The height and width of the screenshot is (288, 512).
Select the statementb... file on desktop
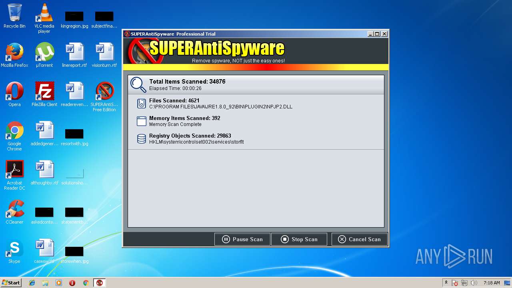pyautogui.click(x=74, y=215)
